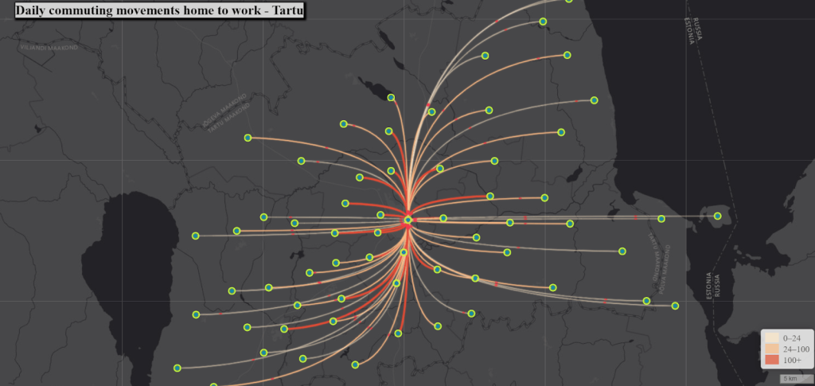The height and width of the screenshot is (386, 815).
Task: Click the southeasternmost origin node
Action: 675,306
